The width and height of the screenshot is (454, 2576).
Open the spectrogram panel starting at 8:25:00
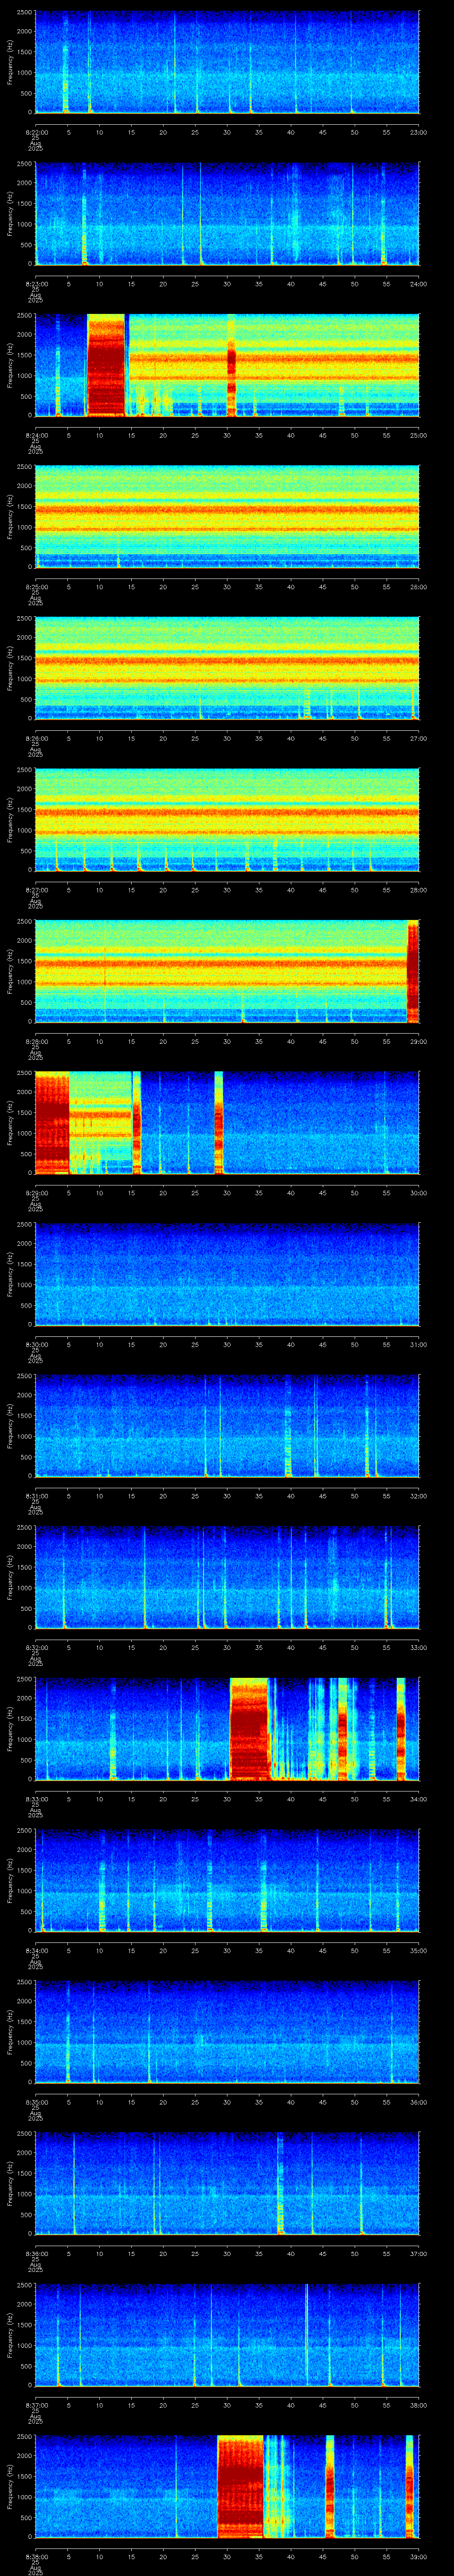click(227, 517)
